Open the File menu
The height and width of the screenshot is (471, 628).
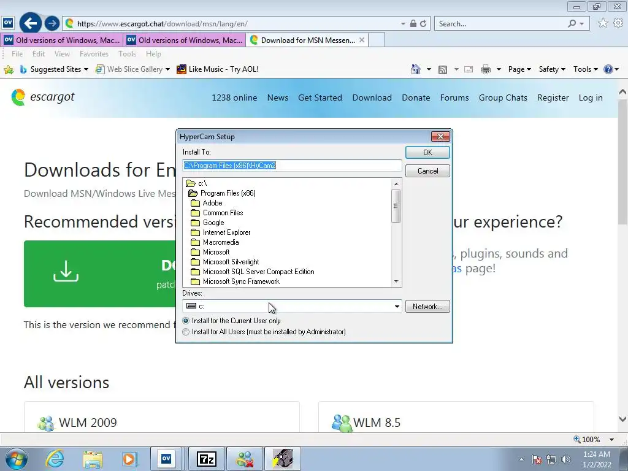click(x=17, y=54)
